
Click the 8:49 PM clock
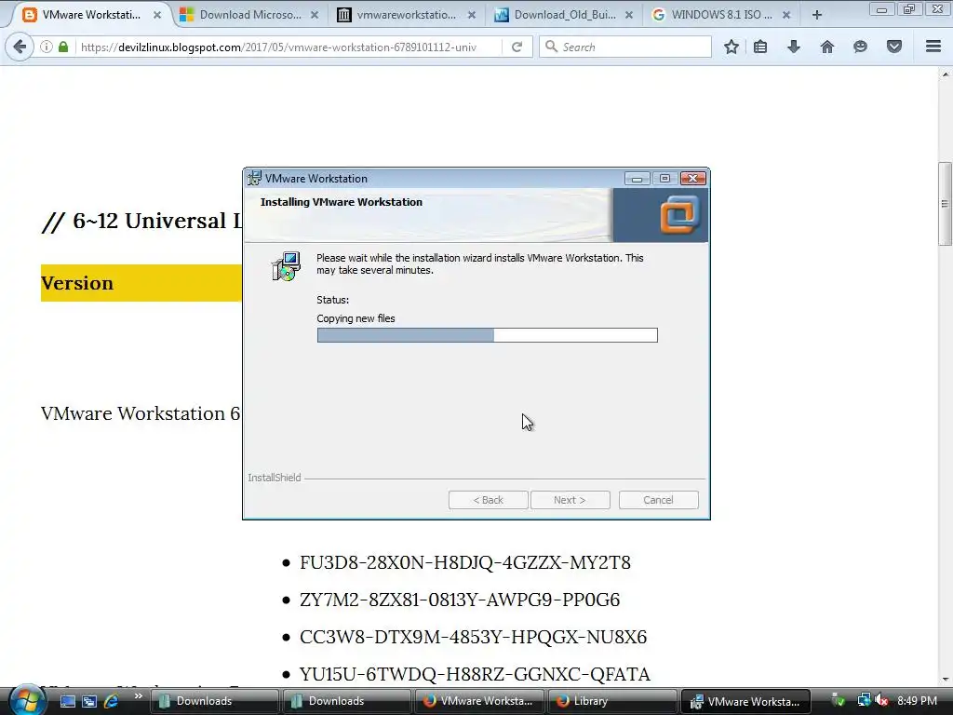(x=917, y=700)
